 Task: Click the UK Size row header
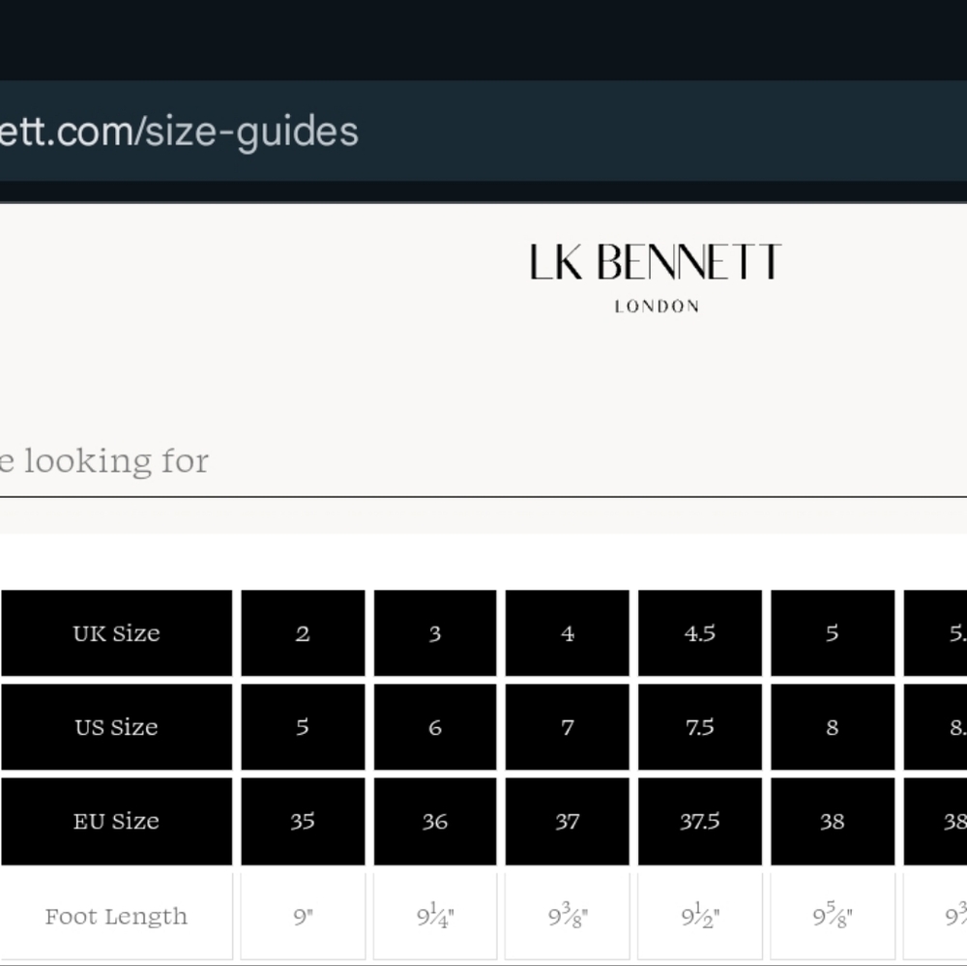[x=117, y=633]
